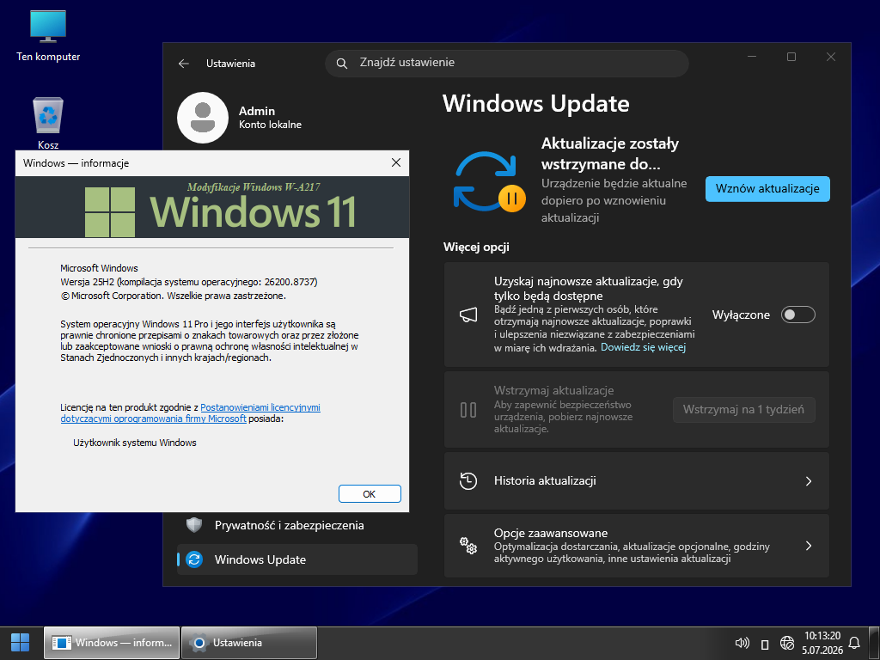Go back with Settings back arrow
Image resolution: width=880 pixels, height=660 pixels.
[x=184, y=64]
